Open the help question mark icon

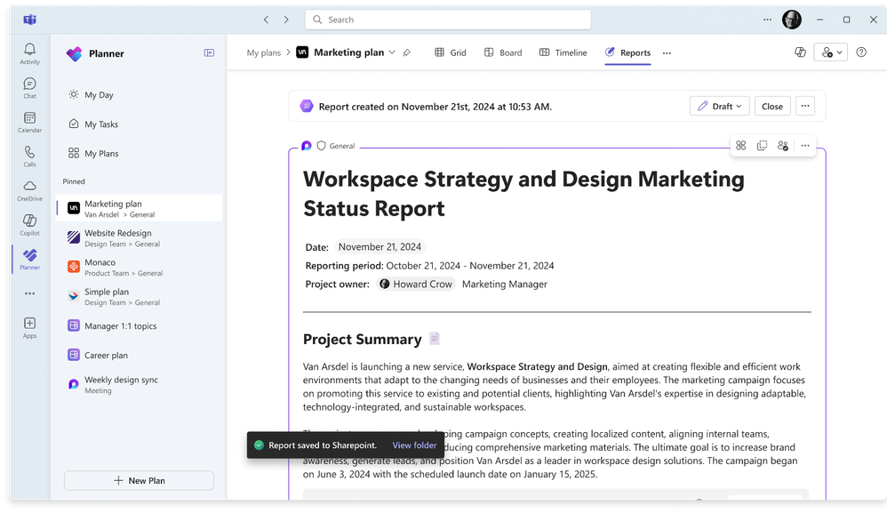861,52
